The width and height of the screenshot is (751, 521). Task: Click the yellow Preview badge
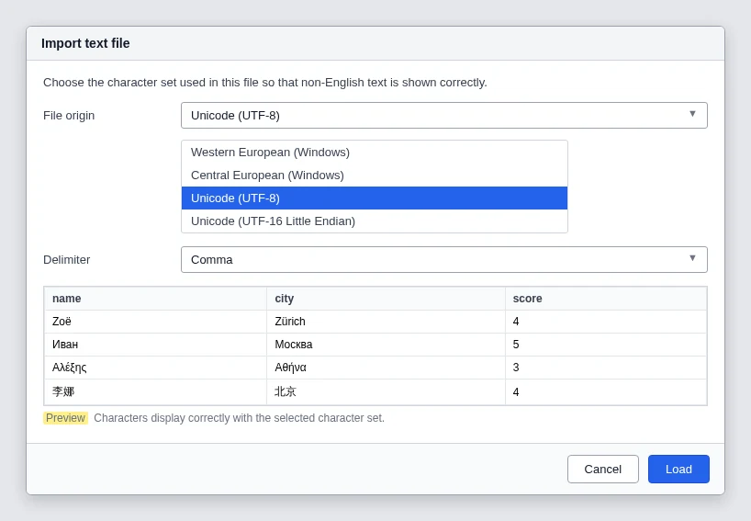point(65,418)
